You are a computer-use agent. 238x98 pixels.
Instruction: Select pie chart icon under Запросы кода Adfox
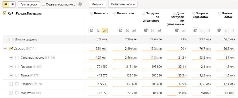(195, 31)
